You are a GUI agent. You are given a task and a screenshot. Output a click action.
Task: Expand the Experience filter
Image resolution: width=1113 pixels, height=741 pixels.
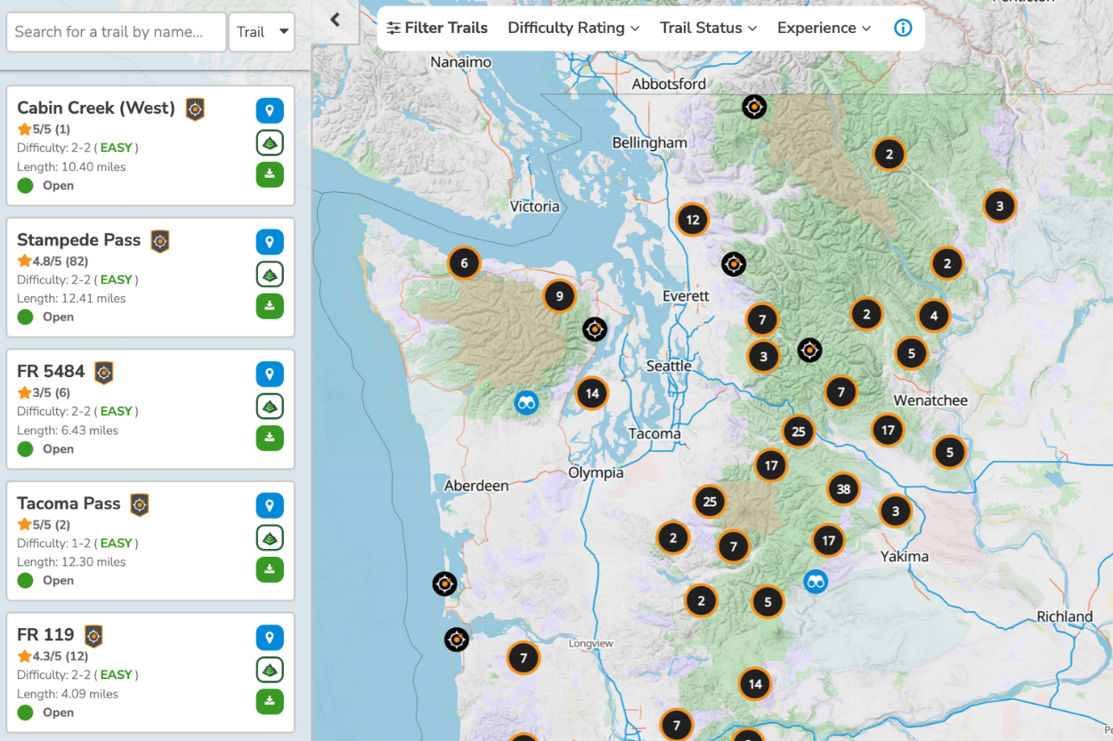tap(824, 28)
